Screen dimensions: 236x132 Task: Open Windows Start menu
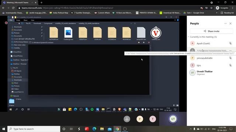(x=4, y=129)
